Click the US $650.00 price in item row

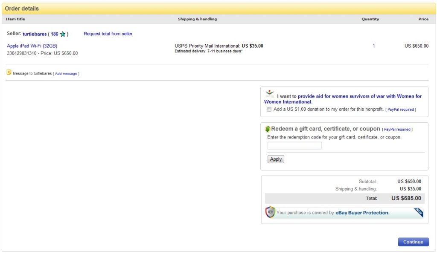click(417, 46)
